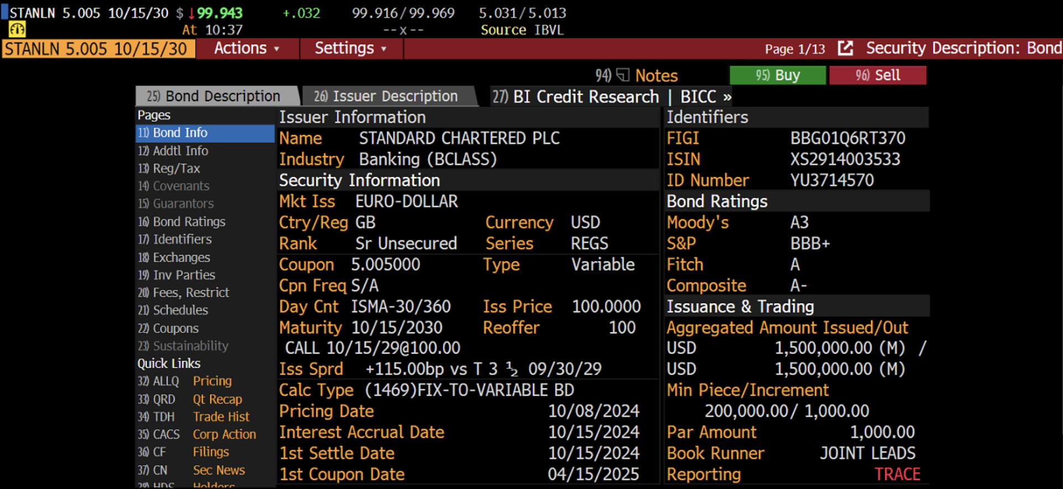Click the green Buy button

778,75
